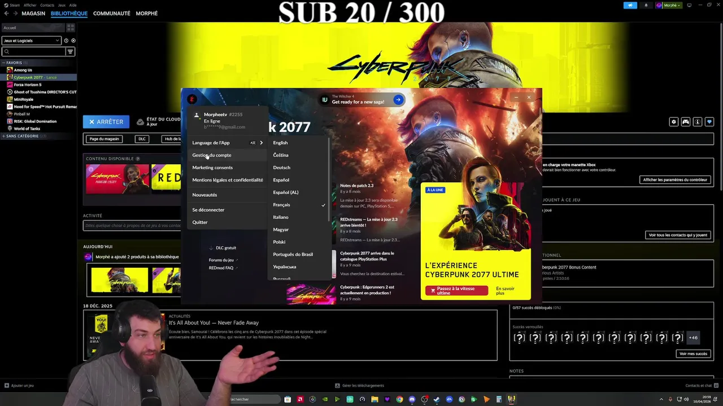Expand Language de l'App submenu arrow

(261, 143)
